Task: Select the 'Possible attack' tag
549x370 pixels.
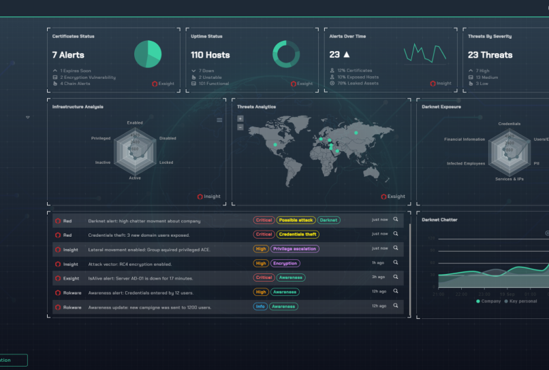Action: point(296,220)
